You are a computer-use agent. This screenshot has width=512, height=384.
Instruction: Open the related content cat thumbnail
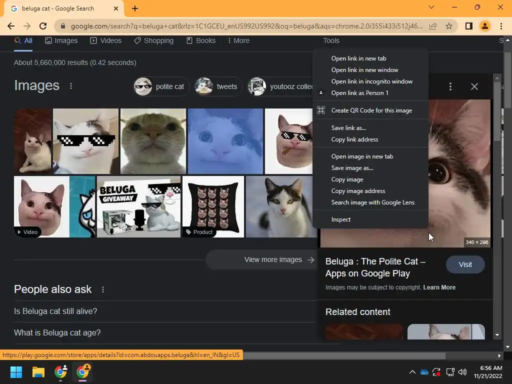click(446, 332)
